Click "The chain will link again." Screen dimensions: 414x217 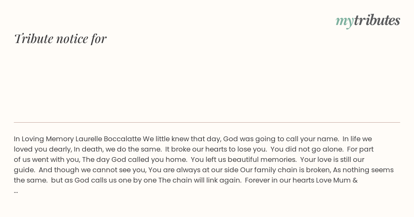coord(200,180)
